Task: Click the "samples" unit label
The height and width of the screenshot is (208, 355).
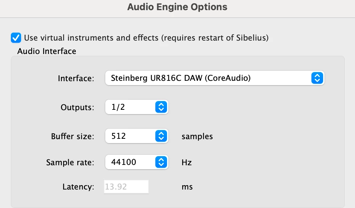Action: pyautogui.click(x=197, y=137)
